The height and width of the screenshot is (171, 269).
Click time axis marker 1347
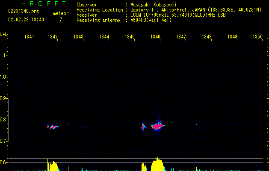(x=181, y=37)
